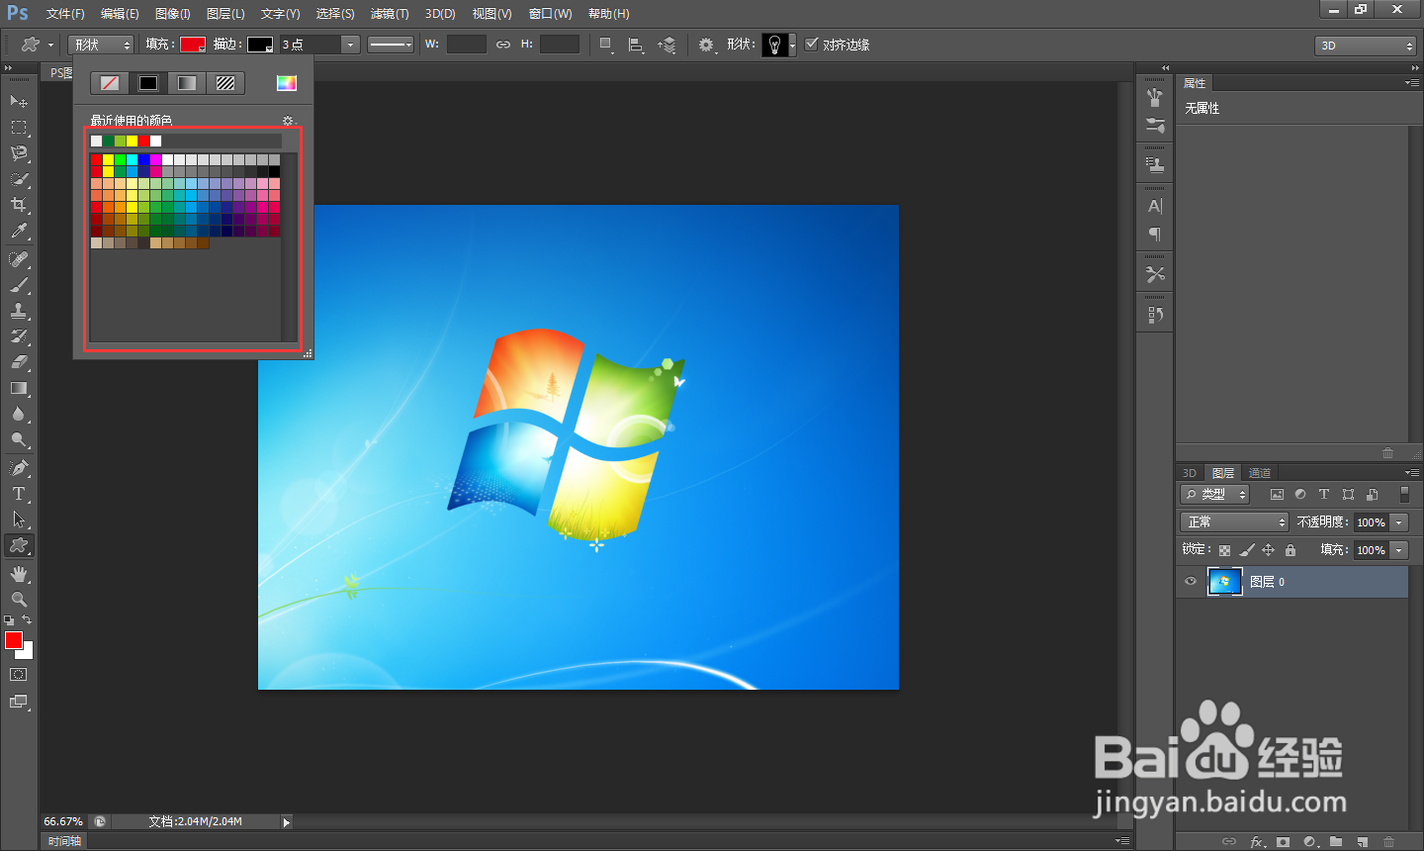
Task: Select the Healing Brush tool
Action: tap(19, 259)
